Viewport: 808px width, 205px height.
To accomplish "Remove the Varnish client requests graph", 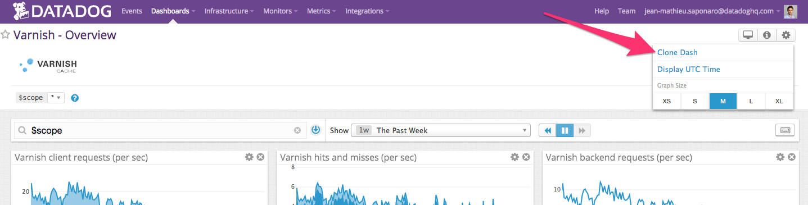I will pos(260,157).
